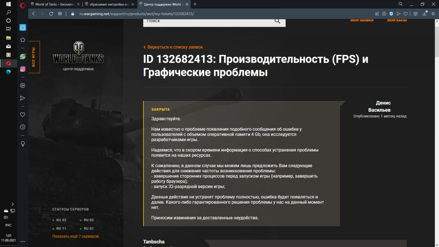Select server status RU 02
The height and width of the screenshot is (247, 439).
[59, 220]
